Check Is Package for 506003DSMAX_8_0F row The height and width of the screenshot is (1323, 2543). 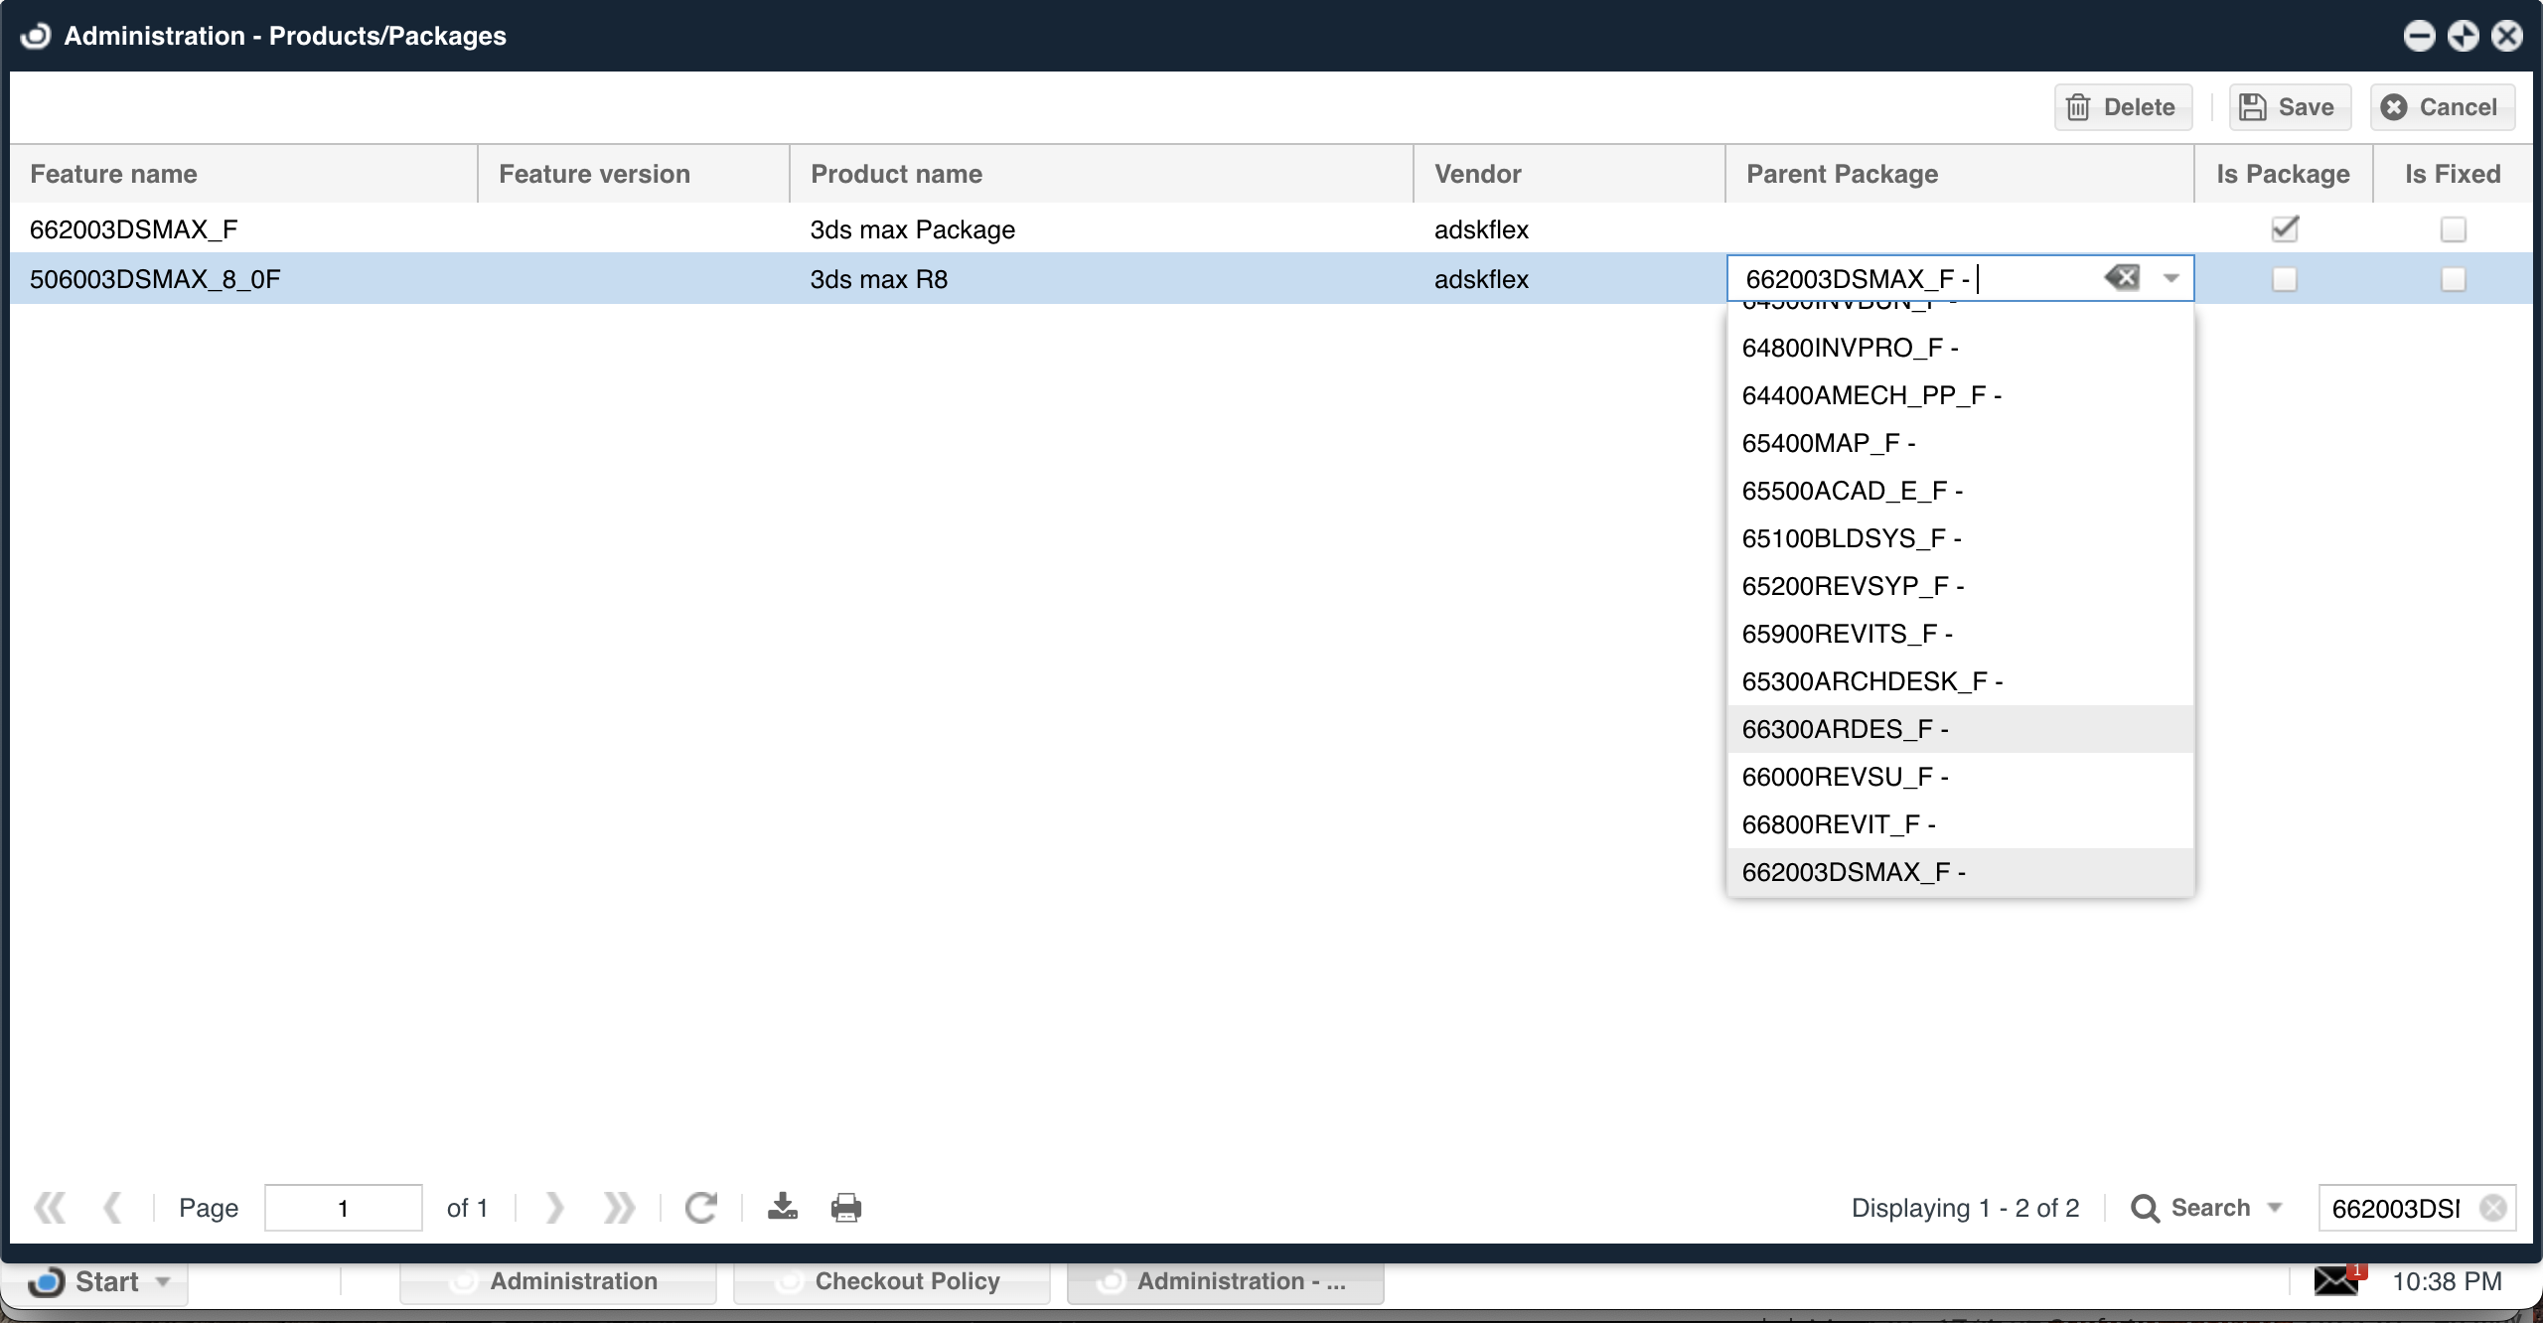click(2285, 279)
